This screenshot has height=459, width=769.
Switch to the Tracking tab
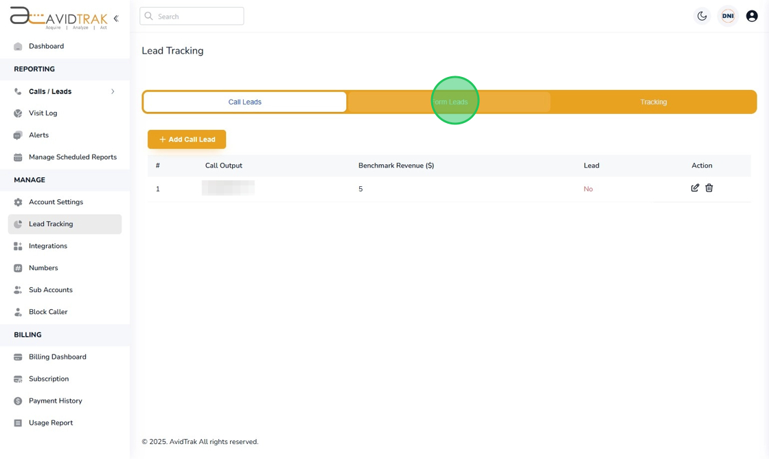[x=653, y=102]
